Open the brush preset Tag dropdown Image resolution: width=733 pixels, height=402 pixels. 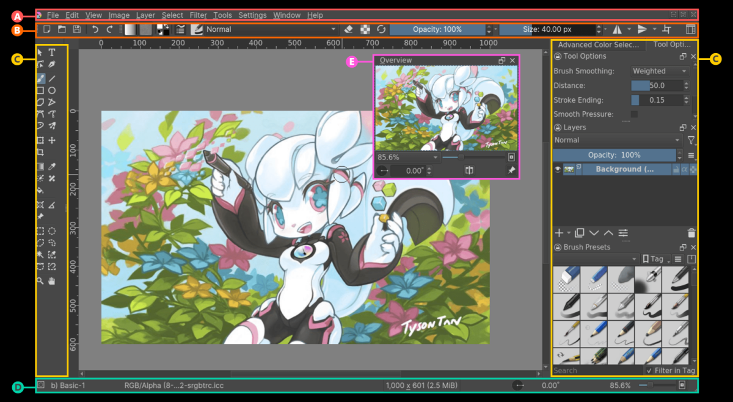(654, 258)
